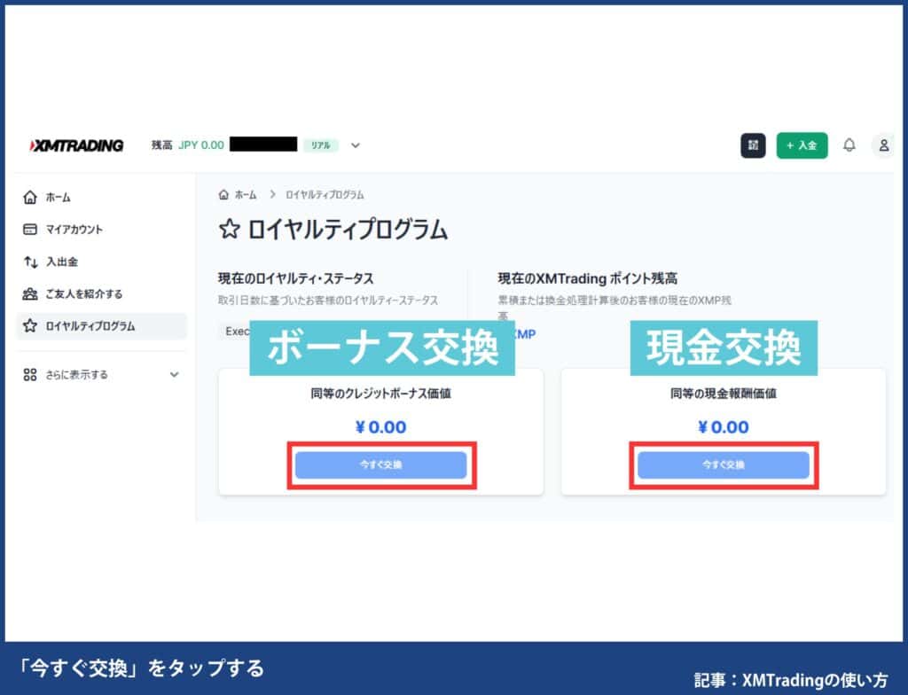
Task: Click the star icon beside page title
Action: coord(230,230)
